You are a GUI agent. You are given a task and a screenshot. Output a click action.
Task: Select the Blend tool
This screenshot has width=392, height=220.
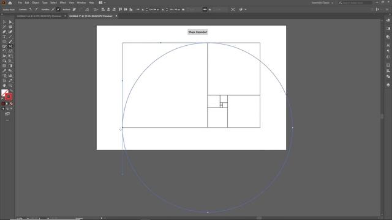(x=10, y=71)
